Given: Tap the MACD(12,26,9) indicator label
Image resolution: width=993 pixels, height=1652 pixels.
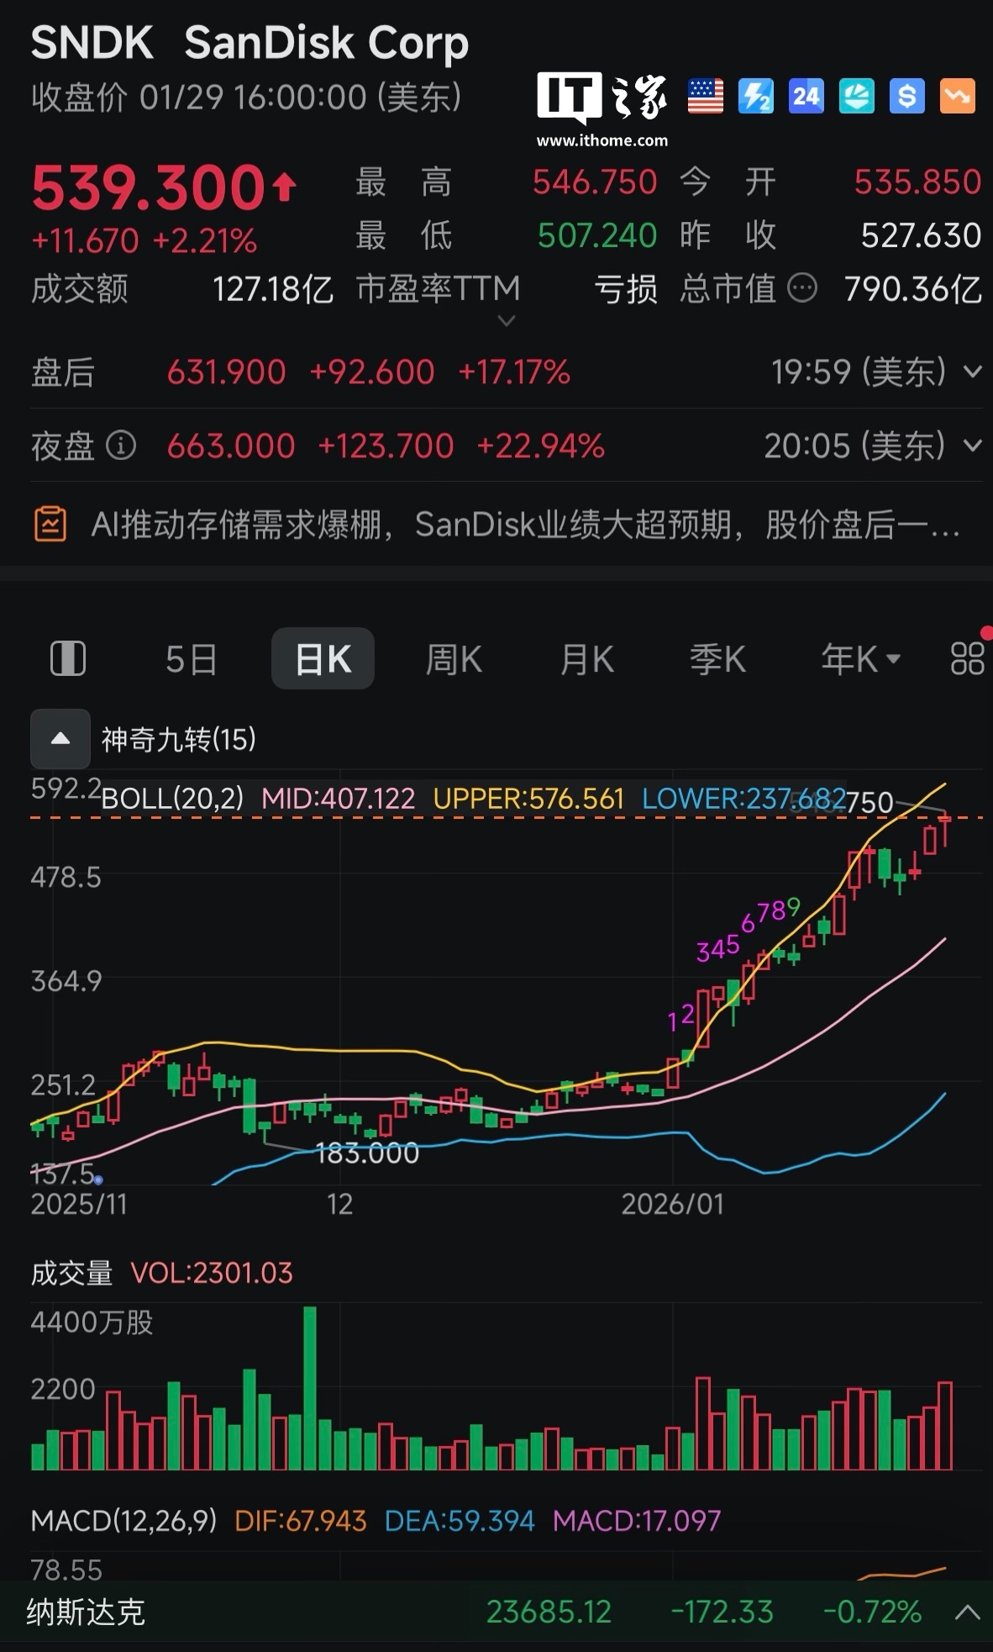Looking at the screenshot, I should pyautogui.click(x=123, y=1520).
